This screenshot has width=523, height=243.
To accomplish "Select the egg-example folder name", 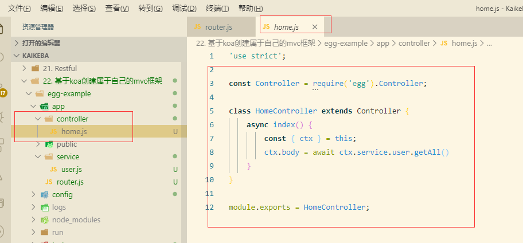I will point(69,93).
